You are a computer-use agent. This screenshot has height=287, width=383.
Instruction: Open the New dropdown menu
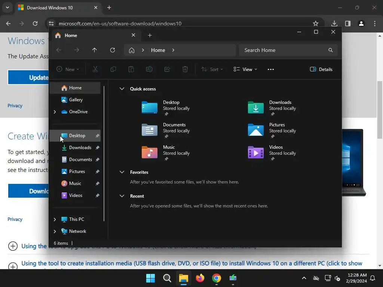coord(68,69)
